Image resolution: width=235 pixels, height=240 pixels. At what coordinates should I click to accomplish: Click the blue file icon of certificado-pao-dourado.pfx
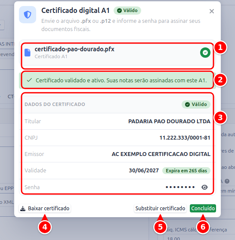click(x=28, y=53)
